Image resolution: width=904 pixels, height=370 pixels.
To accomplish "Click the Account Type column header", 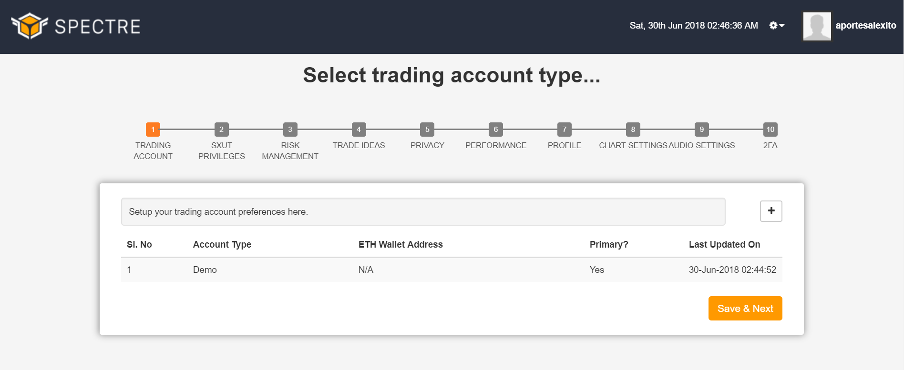I will pos(222,244).
